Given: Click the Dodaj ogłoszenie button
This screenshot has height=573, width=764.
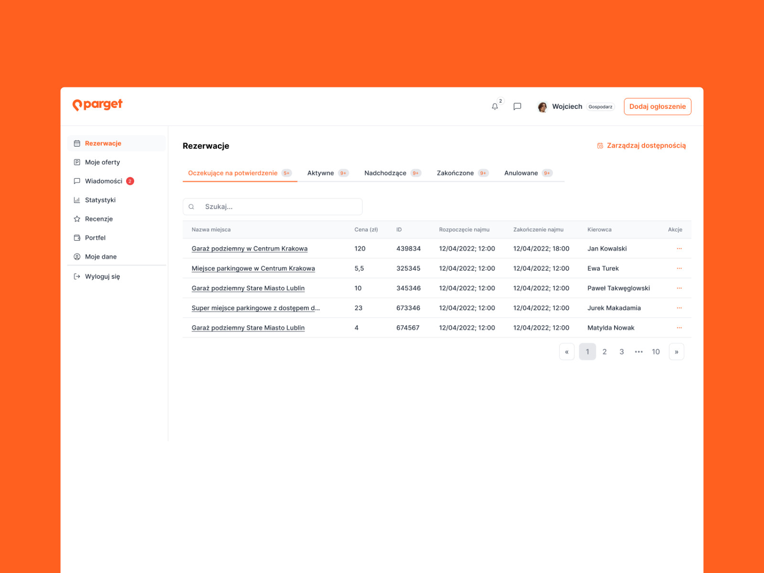Looking at the screenshot, I should pos(657,106).
